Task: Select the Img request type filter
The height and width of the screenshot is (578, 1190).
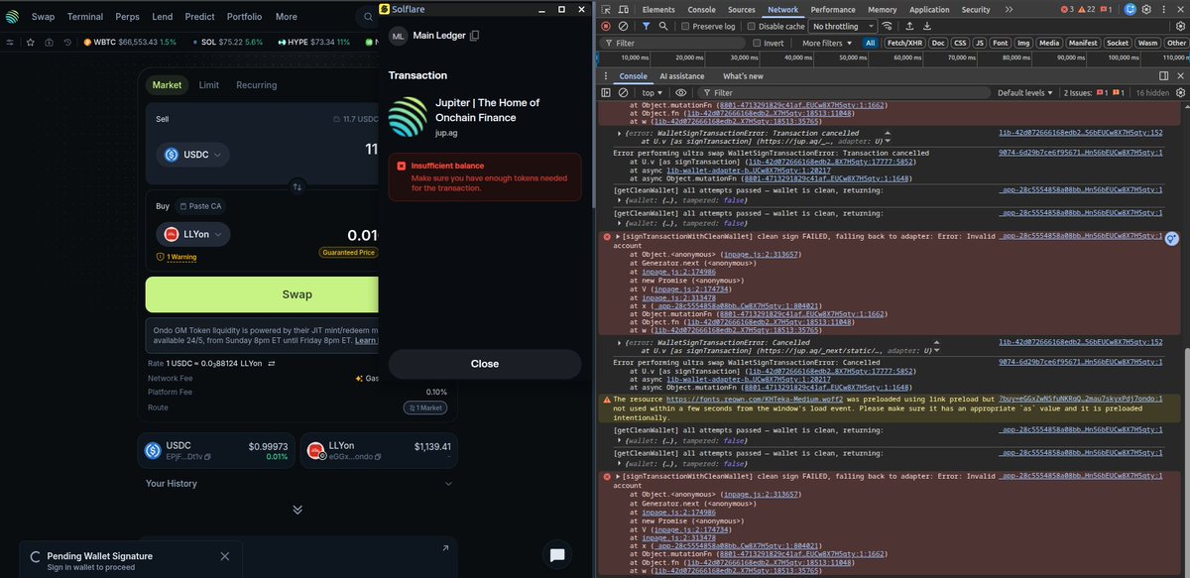Action: click(x=1024, y=44)
